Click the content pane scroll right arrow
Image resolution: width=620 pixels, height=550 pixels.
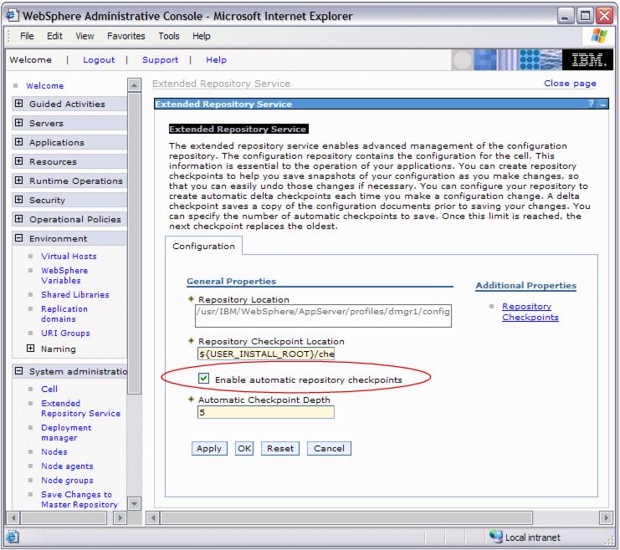[606, 517]
